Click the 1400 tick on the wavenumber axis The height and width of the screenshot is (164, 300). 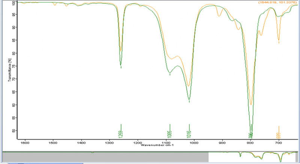(x=81, y=143)
